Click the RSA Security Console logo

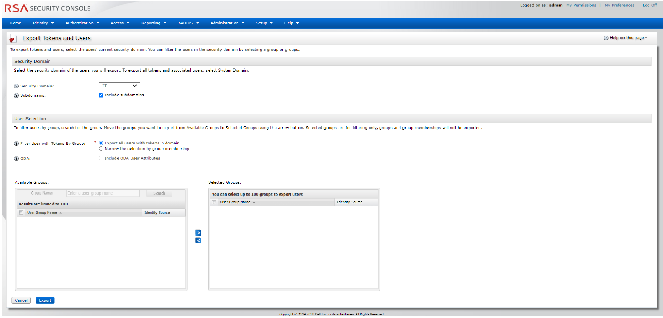47,8
